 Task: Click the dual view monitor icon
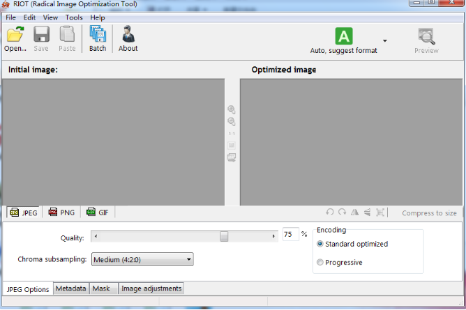pyautogui.click(x=232, y=157)
